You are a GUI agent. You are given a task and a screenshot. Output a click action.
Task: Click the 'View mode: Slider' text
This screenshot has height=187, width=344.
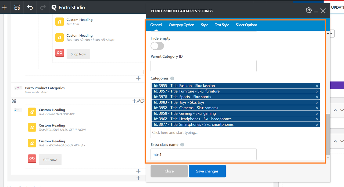37,92
